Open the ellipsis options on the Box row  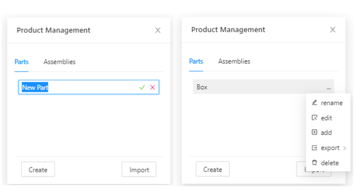[328, 88]
